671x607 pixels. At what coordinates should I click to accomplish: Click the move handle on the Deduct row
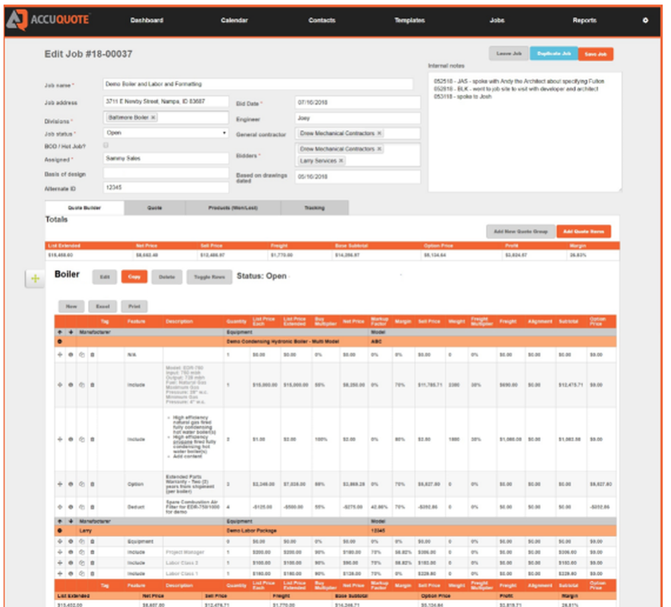pos(60,507)
